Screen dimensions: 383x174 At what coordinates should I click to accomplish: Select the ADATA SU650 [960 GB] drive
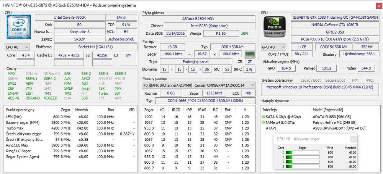tap(332, 117)
